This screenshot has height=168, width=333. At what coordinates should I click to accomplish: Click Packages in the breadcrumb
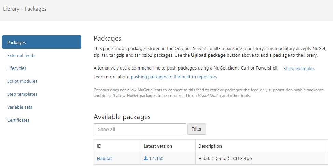point(36,9)
